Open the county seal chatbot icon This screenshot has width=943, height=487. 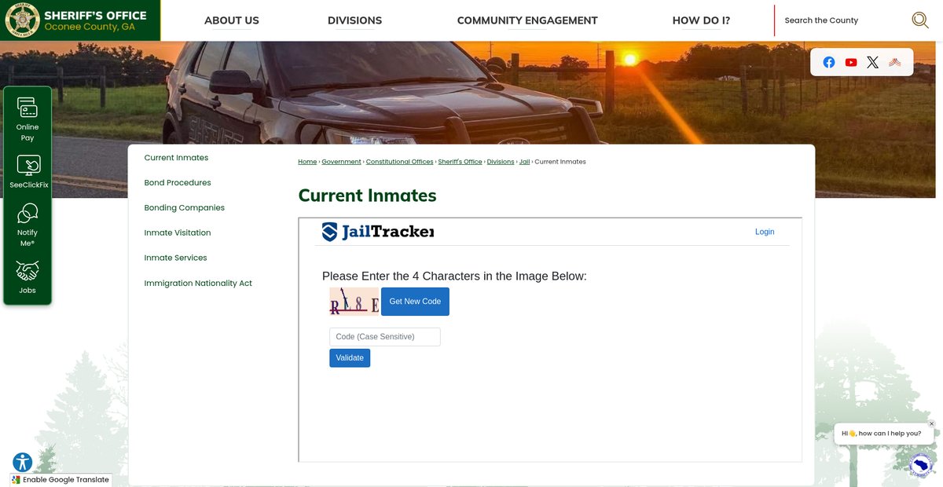coord(921,464)
